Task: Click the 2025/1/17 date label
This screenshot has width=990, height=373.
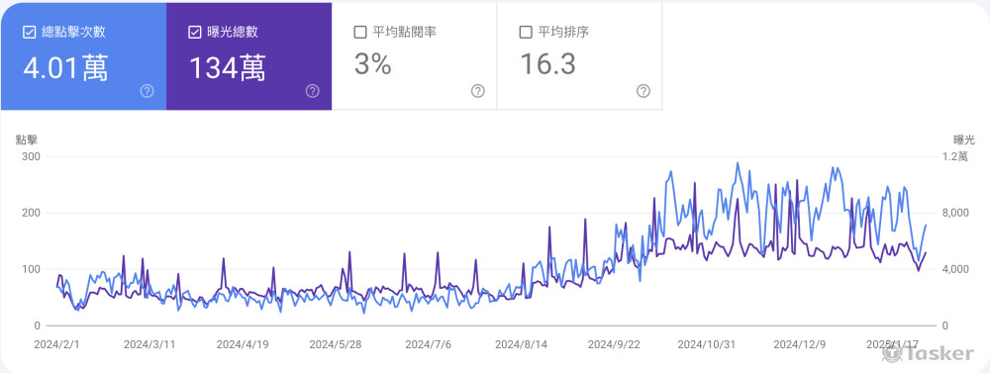Action: 892,345
